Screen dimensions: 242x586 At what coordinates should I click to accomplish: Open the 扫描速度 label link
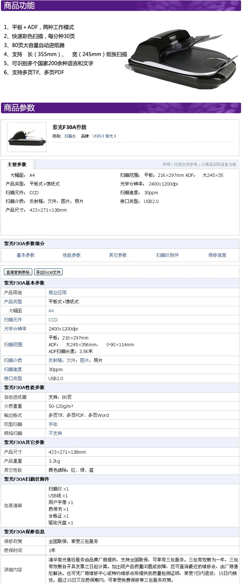[13, 369]
